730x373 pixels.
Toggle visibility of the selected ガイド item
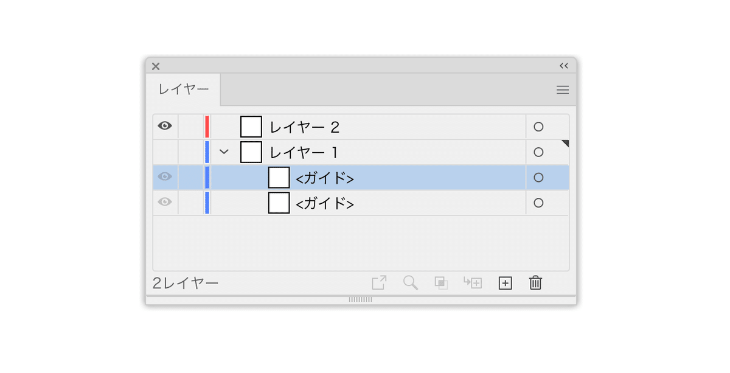[x=164, y=176]
